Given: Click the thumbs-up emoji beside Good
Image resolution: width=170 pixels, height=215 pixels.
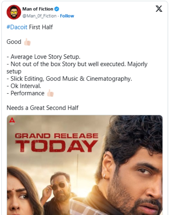Looking at the screenshot, I should click(27, 42).
